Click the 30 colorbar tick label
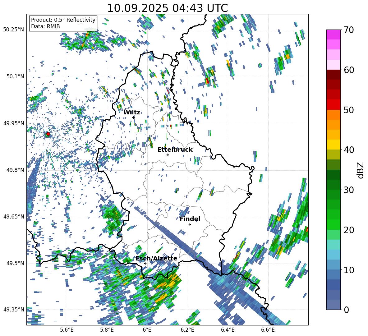The height and width of the screenshot is (336, 368). point(349,190)
